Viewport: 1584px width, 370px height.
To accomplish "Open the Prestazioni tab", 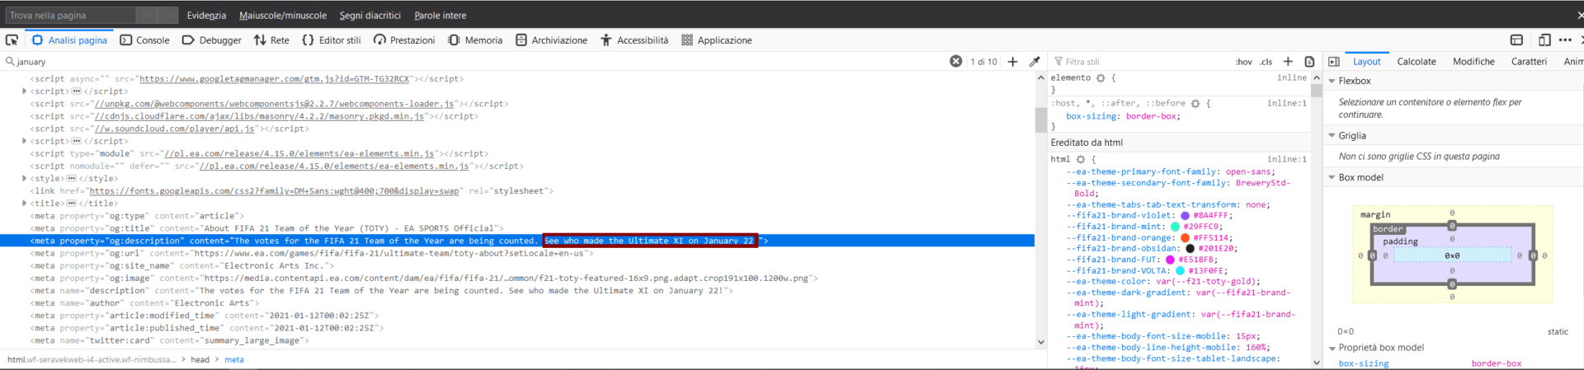I will [x=404, y=40].
